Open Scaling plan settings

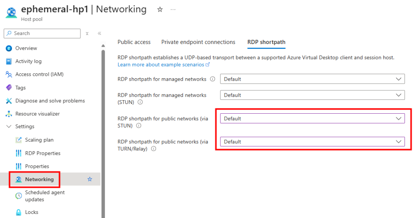pyautogui.click(x=39, y=140)
